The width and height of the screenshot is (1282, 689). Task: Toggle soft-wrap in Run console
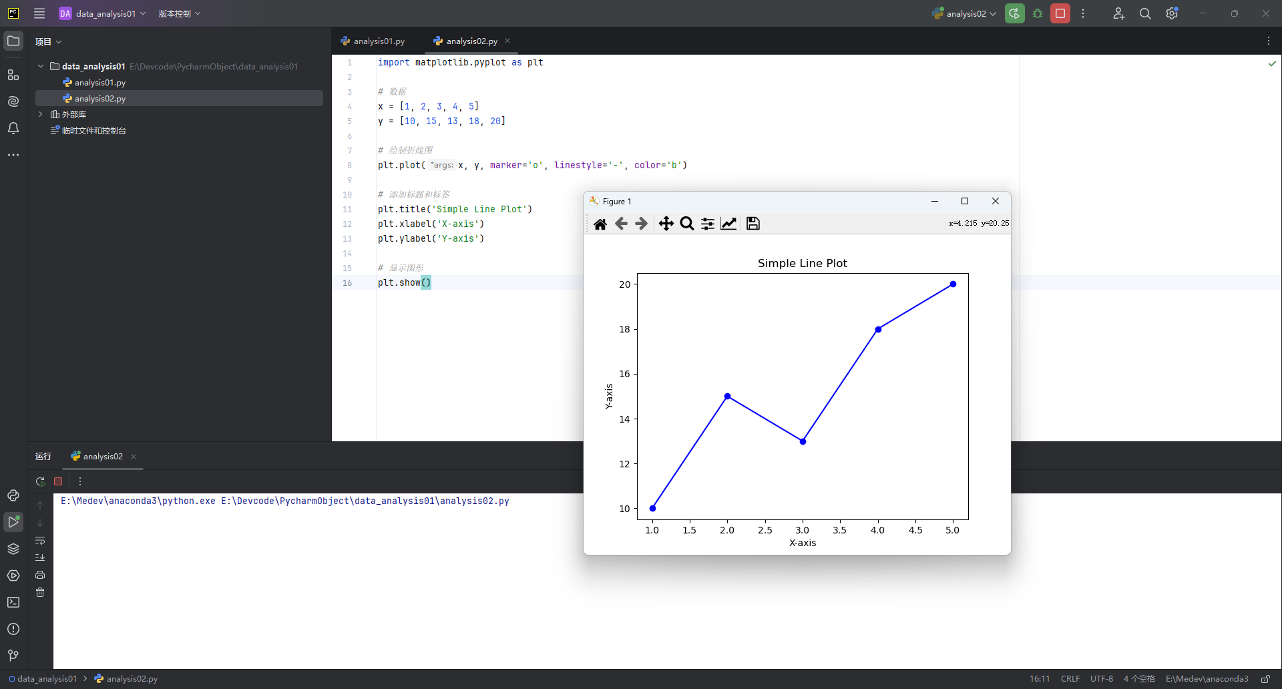[x=40, y=540]
